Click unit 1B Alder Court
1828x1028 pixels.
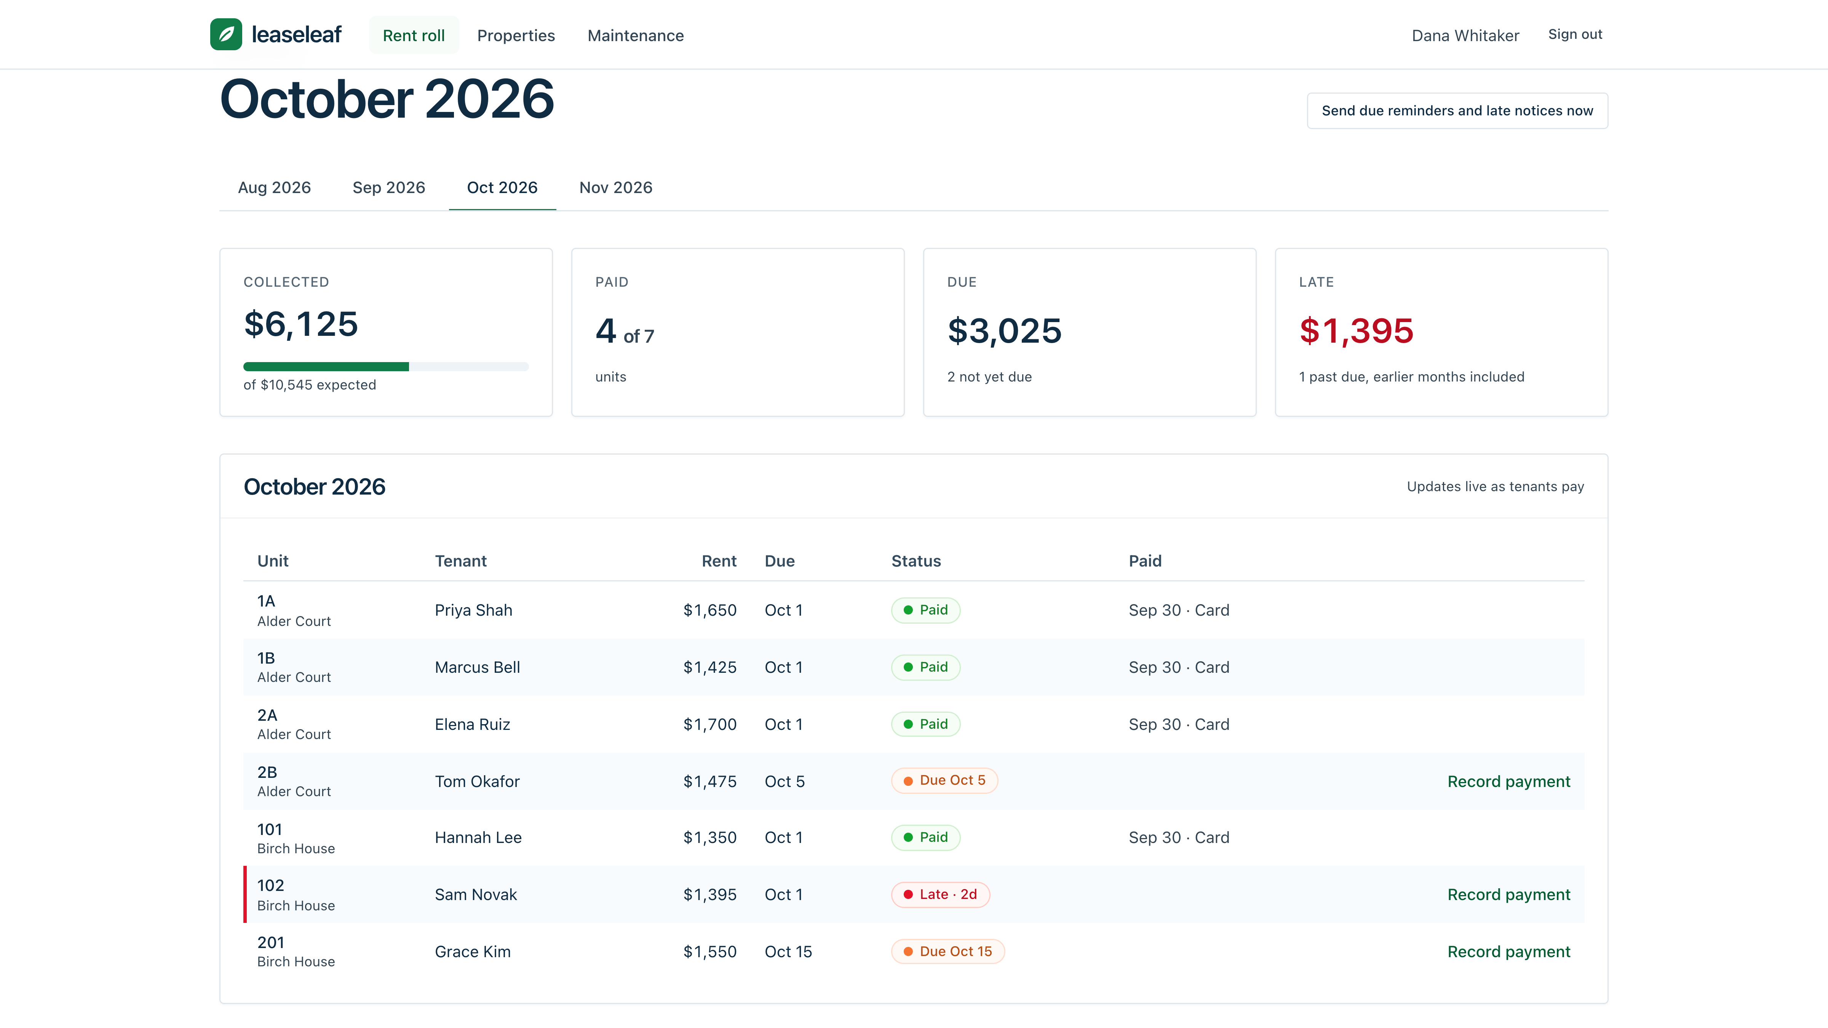[x=294, y=667]
